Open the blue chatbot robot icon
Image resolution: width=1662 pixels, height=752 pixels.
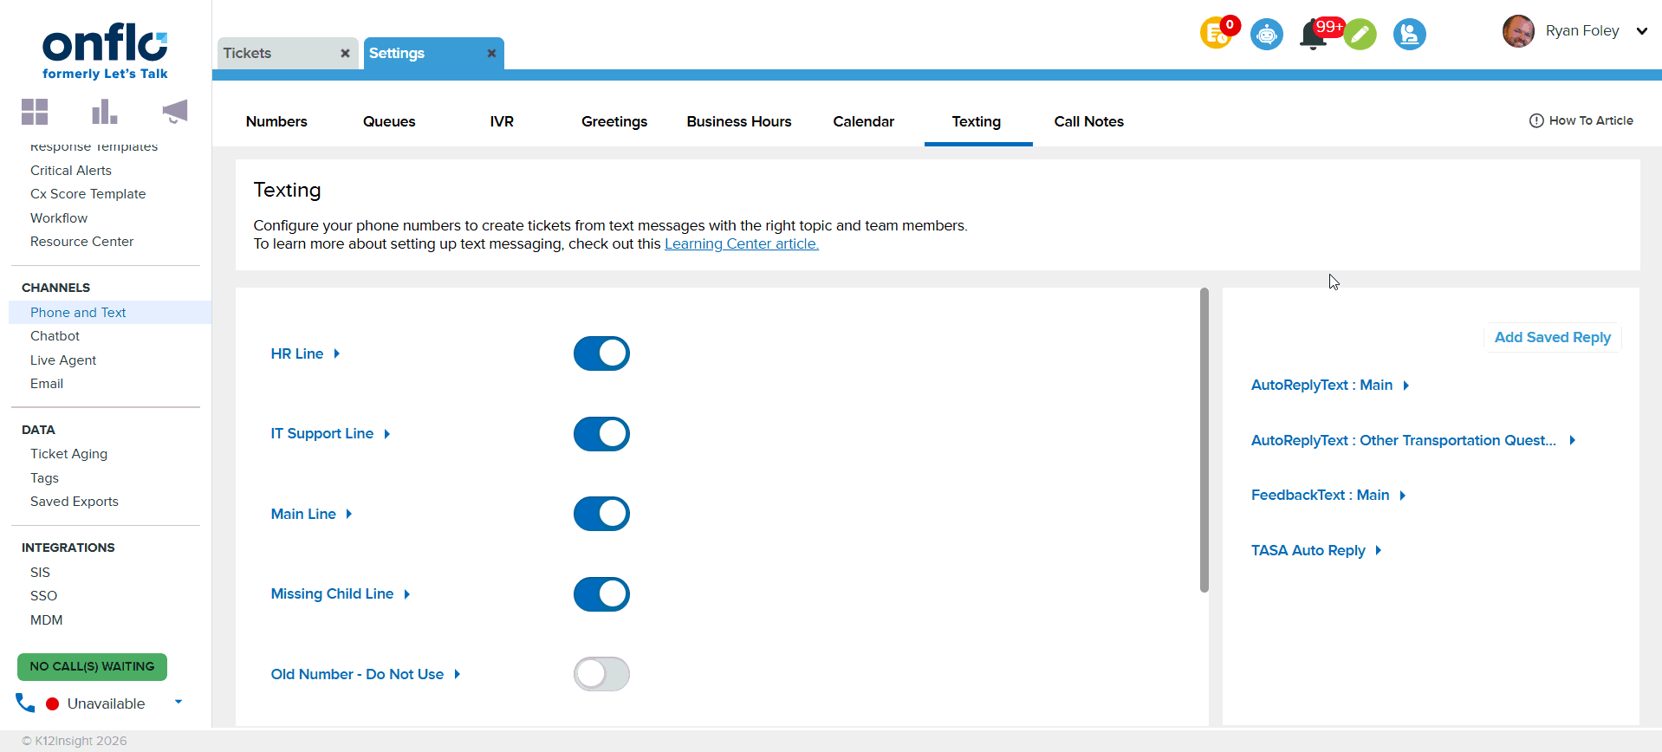[1266, 35]
